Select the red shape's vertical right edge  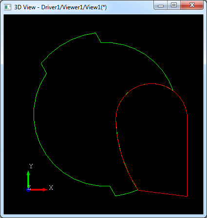tap(187, 155)
